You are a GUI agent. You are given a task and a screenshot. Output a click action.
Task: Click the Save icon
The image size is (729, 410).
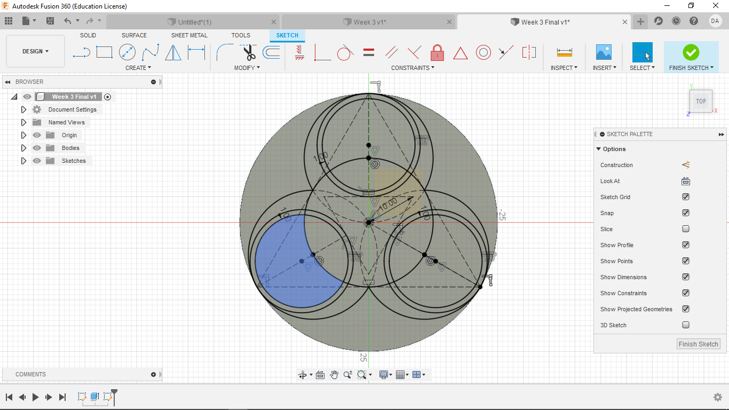pos(50,21)
